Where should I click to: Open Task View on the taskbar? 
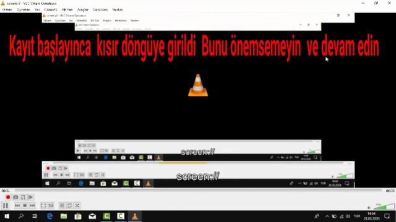point(35,216)
